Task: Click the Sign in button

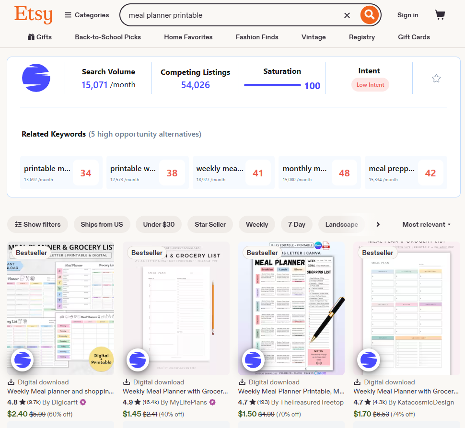Action: (x=408, y=15)
